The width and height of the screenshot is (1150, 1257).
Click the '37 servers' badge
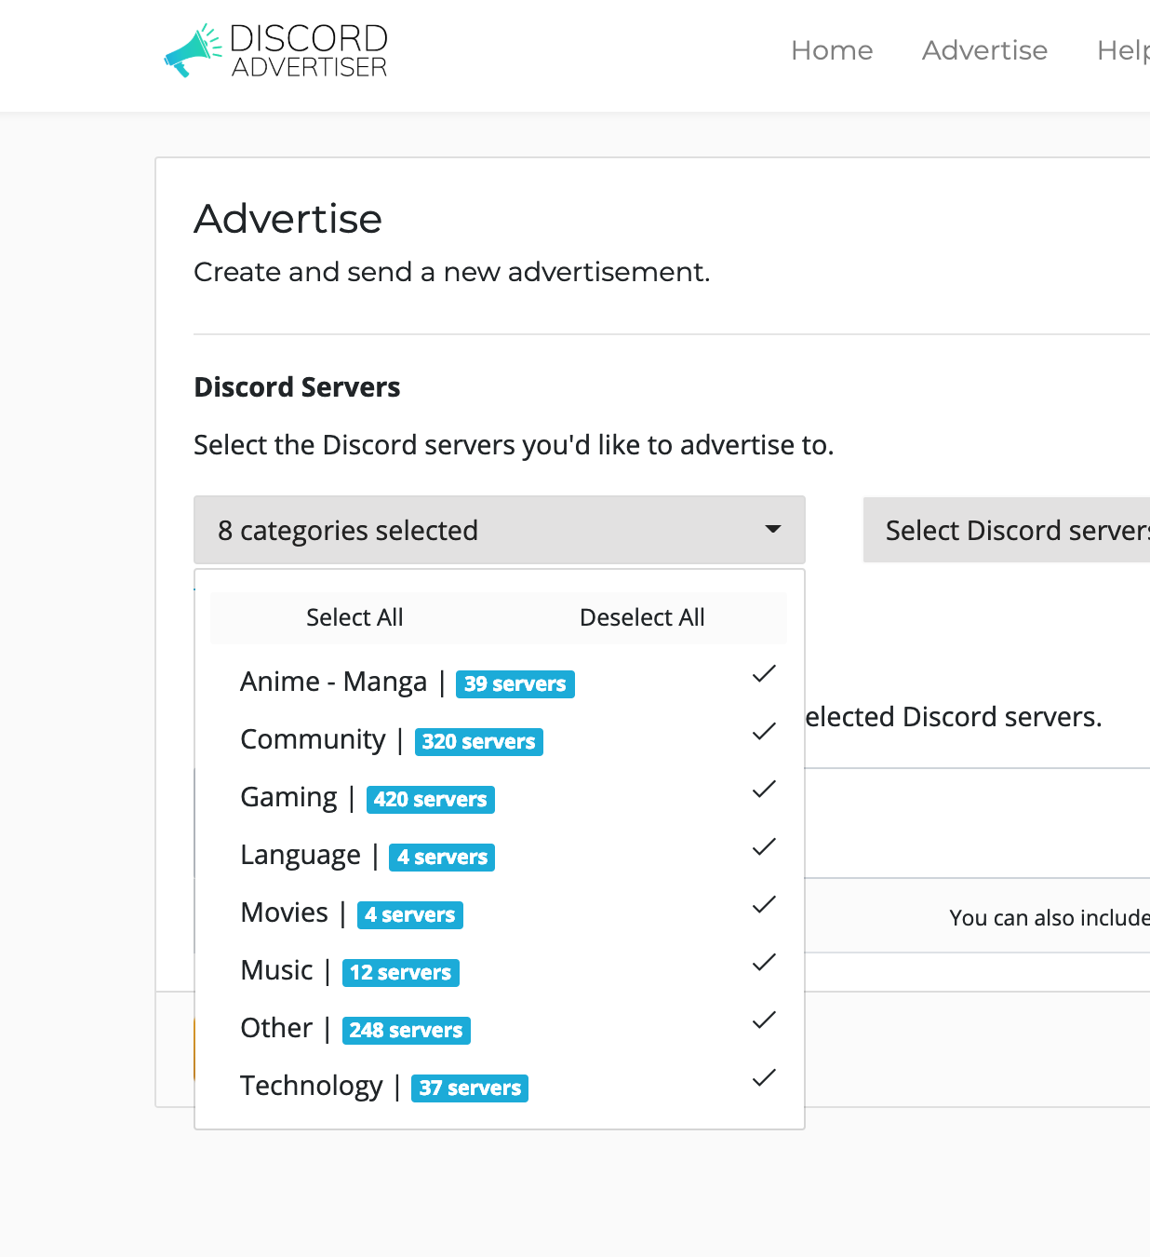pyautogui.click(x=470, y=1088)
